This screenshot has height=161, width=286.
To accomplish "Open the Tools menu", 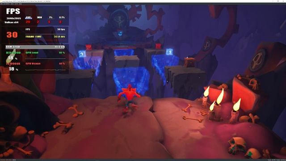I will click(x=16, y=4).
